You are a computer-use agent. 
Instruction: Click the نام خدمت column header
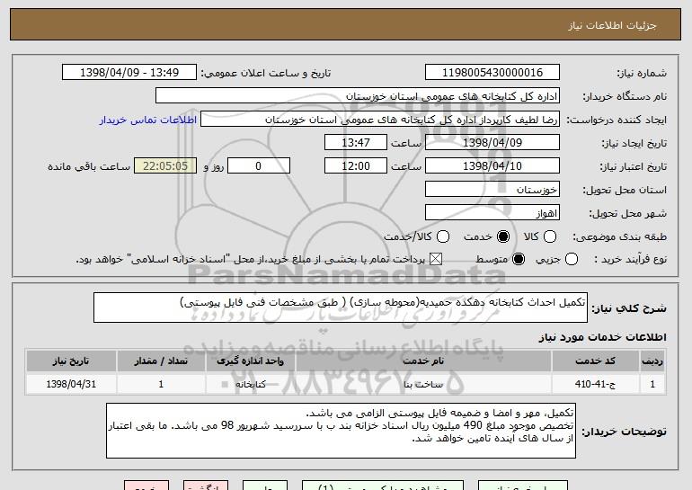tap(423, 361)
